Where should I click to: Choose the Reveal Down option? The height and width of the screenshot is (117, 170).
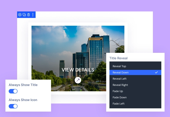(121, 73)
